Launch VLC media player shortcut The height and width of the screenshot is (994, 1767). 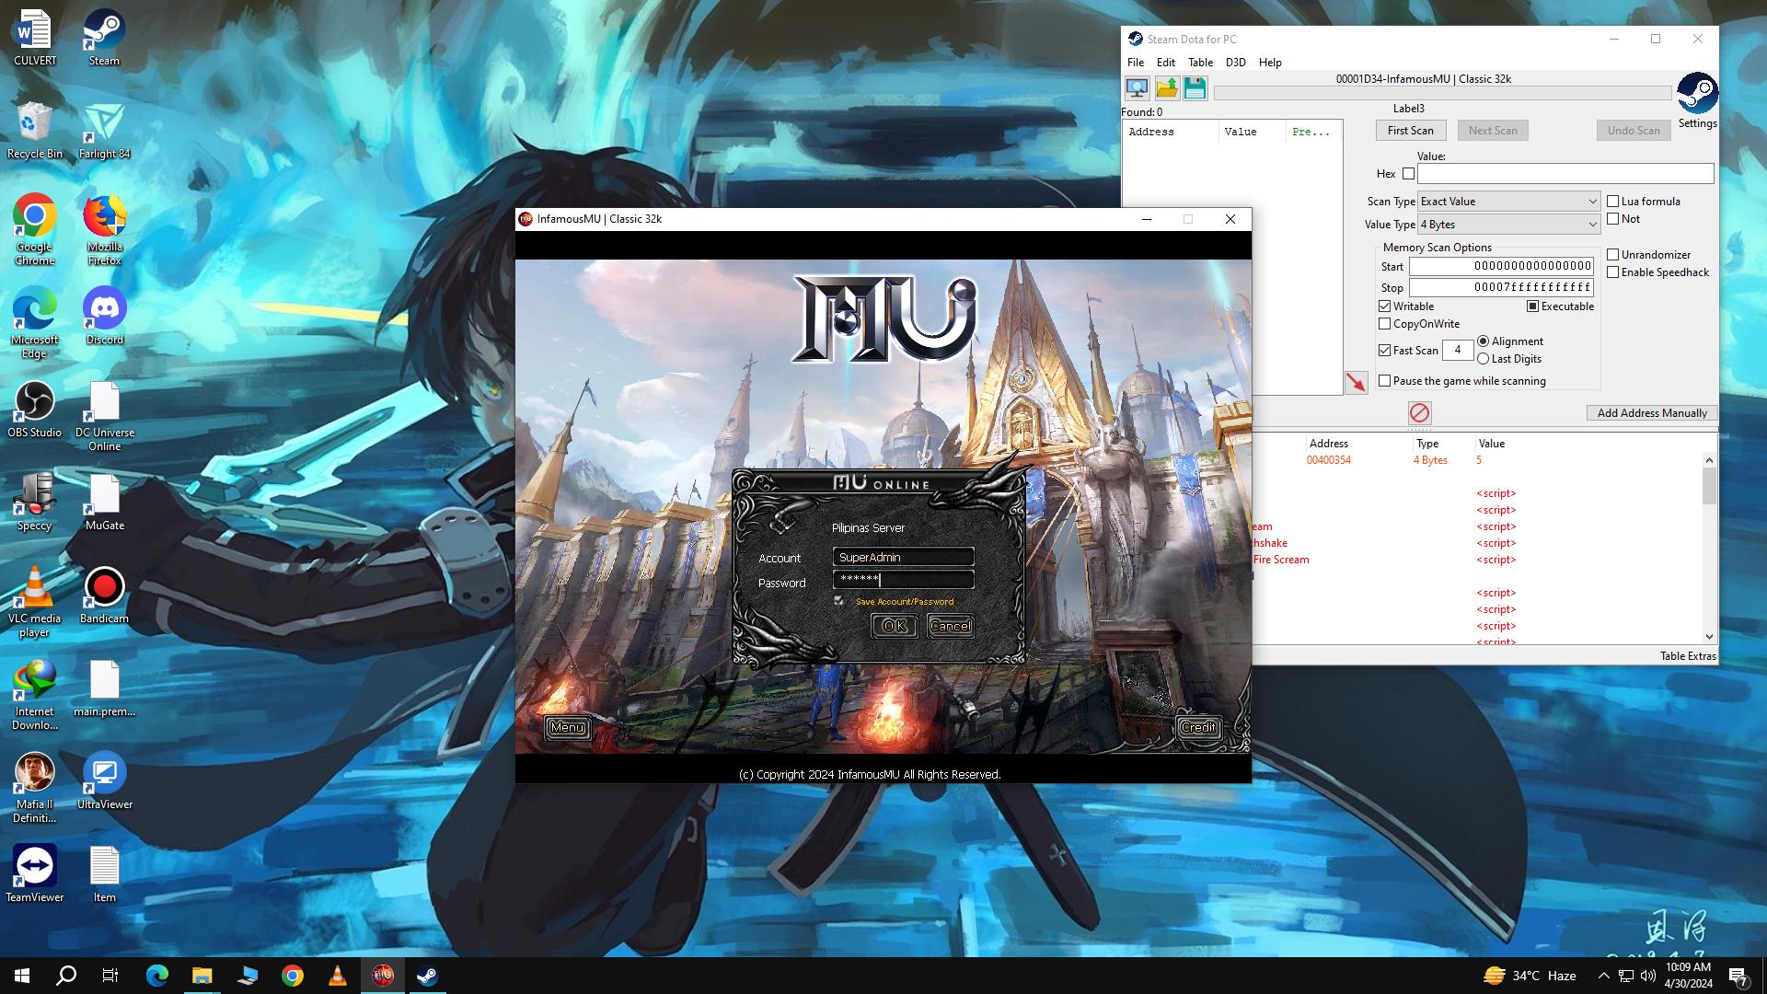(35, 602)
